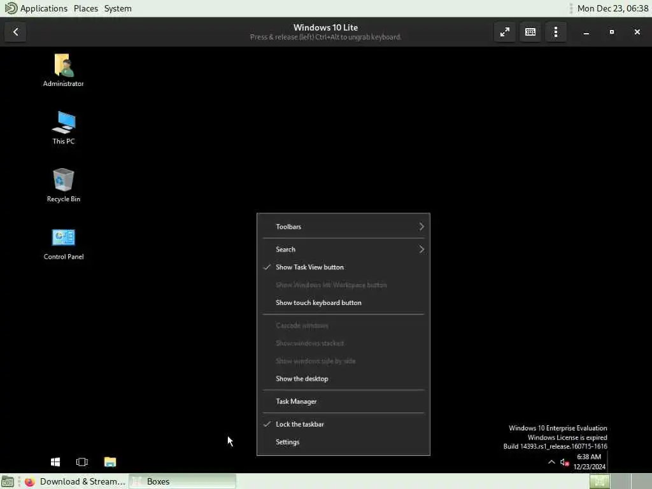Expand the Search submenu
652x489 pixels.
[x=343, y=250]
